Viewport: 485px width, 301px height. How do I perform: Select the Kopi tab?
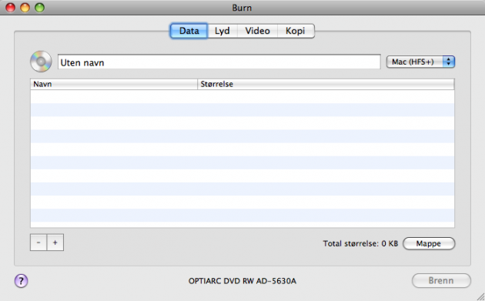(296, 31)
